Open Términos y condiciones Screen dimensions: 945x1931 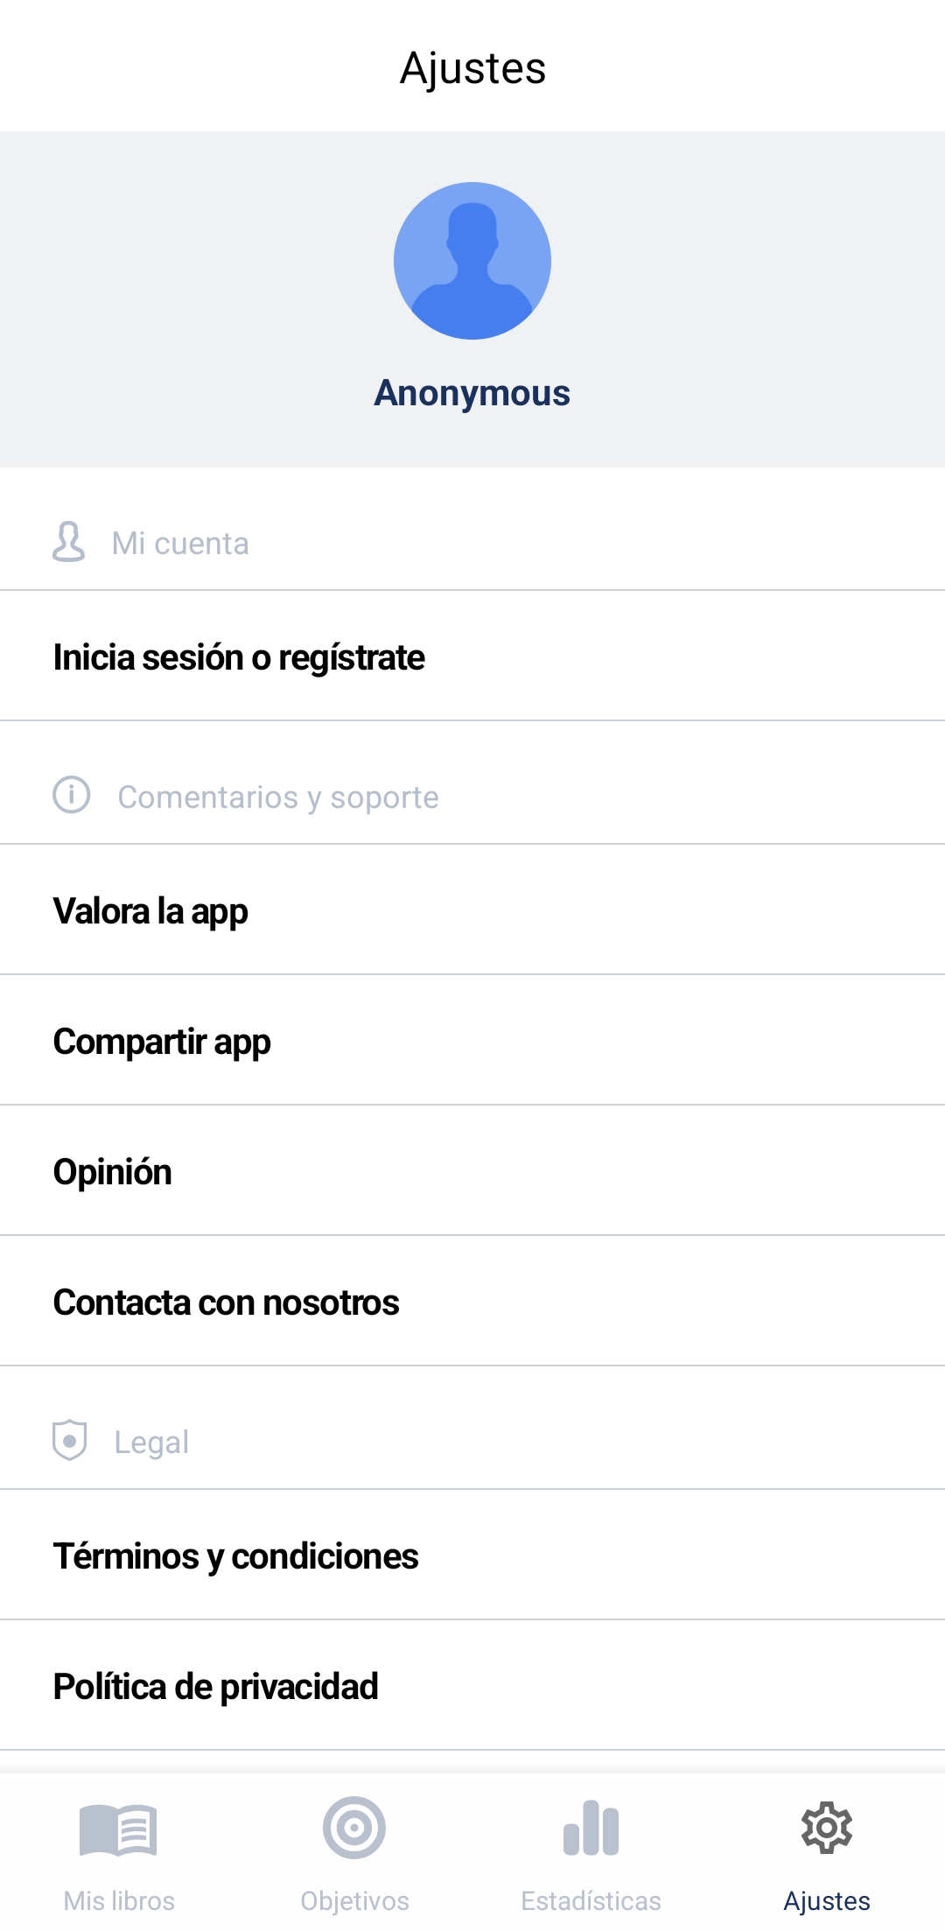click(x=472, y=1555)
